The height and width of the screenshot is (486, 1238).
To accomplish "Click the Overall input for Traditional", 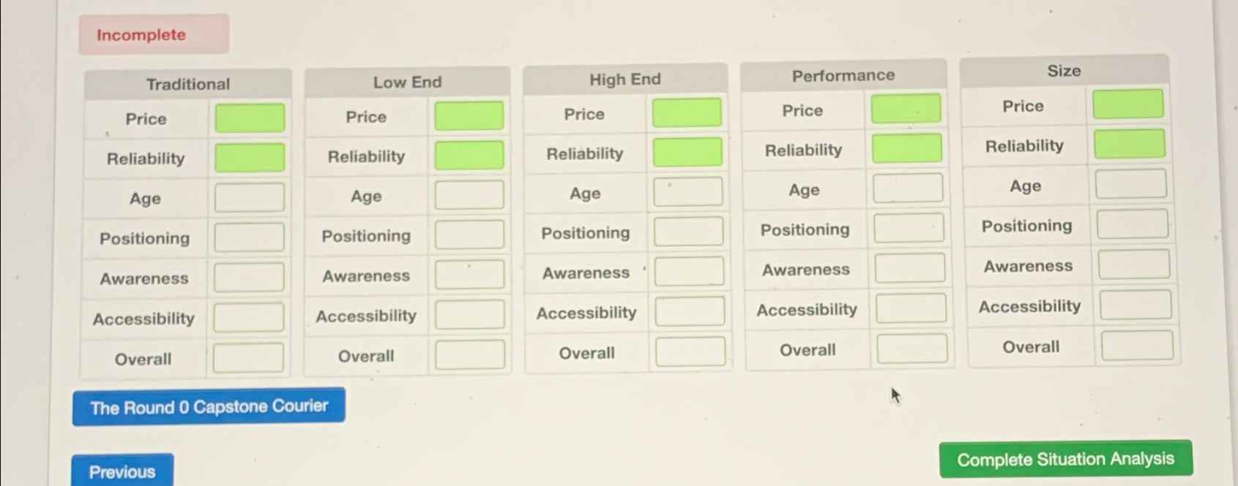I will [x=248, y=357].
